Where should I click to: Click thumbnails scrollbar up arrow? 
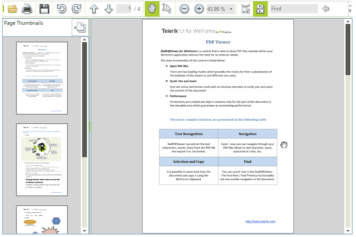click(84, 39)
